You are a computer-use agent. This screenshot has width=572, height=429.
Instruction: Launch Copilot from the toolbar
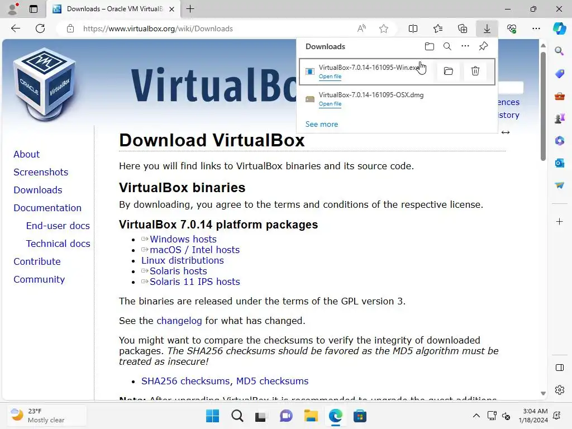(x=559, y=28)
